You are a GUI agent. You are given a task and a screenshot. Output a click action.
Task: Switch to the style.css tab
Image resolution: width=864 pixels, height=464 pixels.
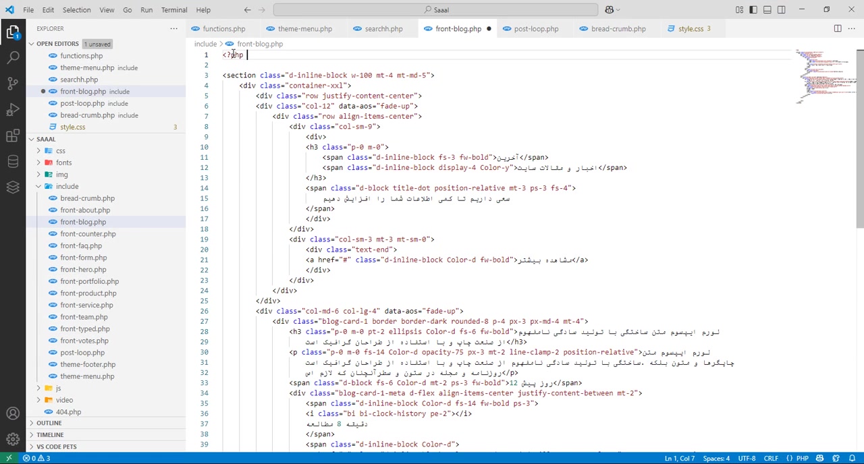pyautogui.click(x=690, y=29)
